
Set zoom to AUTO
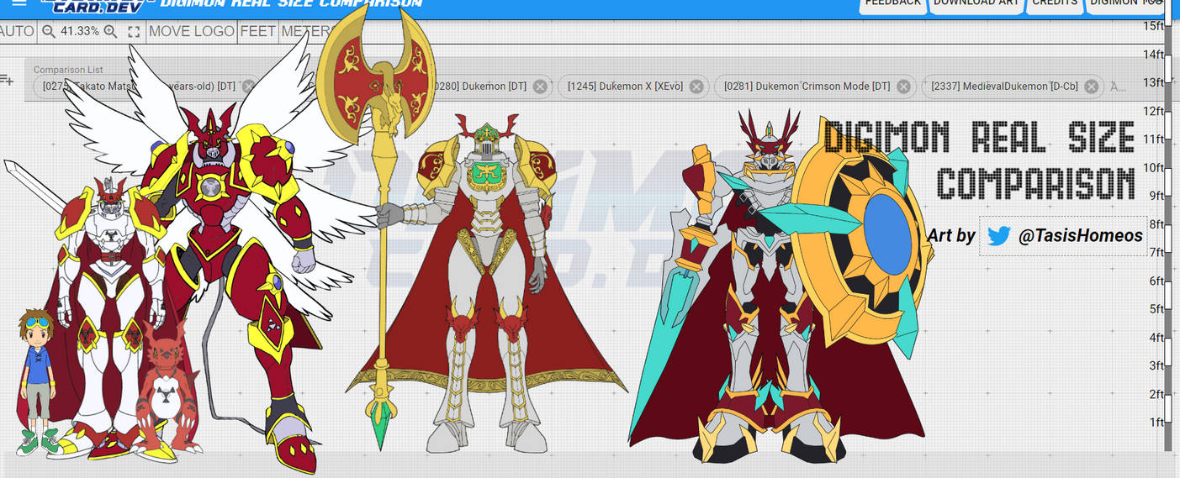[17, 31]
